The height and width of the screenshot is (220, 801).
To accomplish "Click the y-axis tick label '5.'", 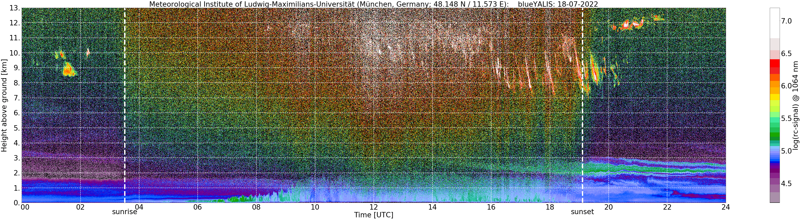I will pyautogui.click(x=17, y=128).
